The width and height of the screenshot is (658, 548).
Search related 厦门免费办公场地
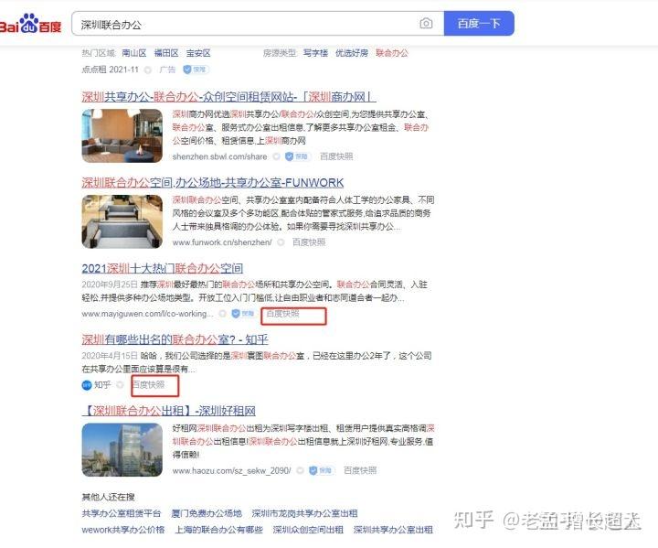click(207, 513)
